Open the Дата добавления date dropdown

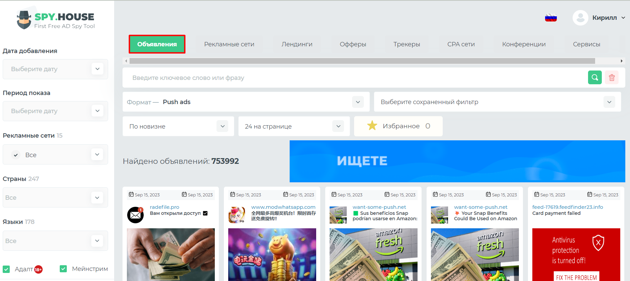55,69
